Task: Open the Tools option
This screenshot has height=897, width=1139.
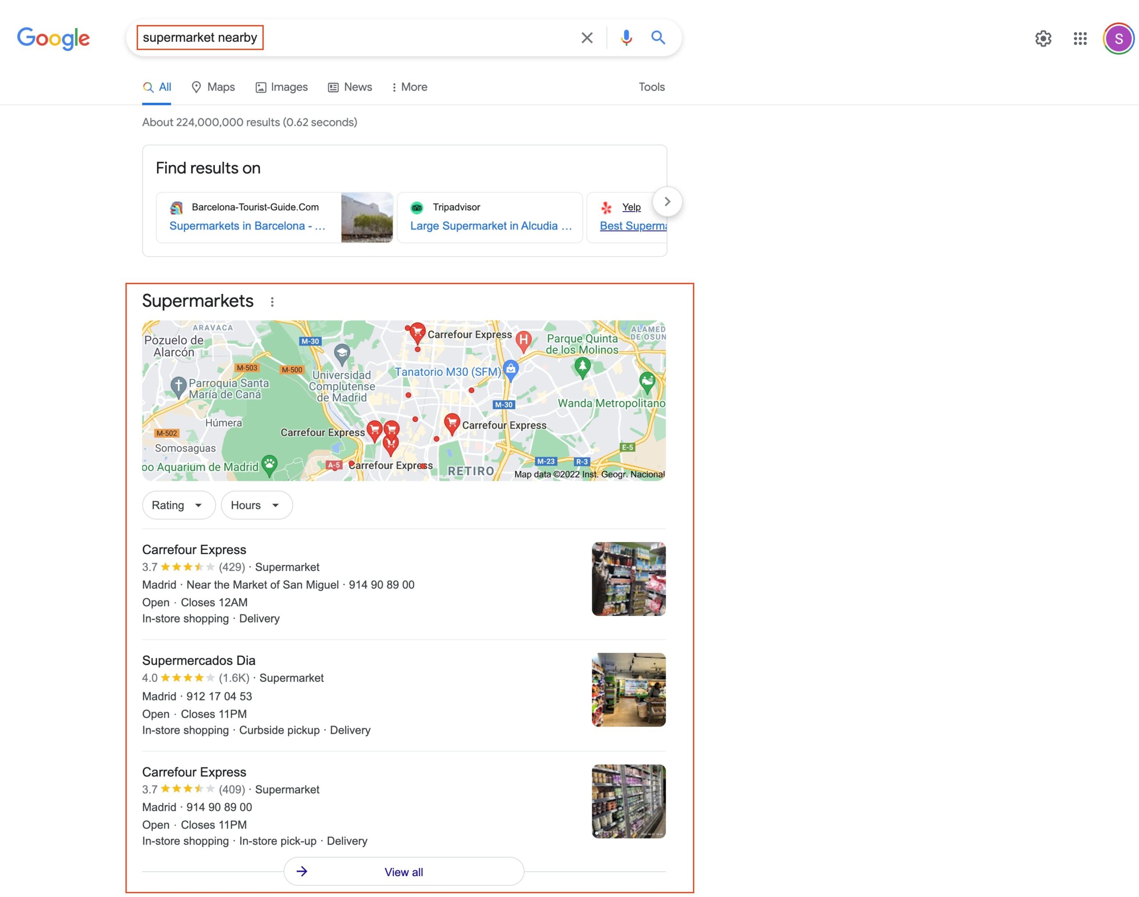Action: click(x=651, y=87)
